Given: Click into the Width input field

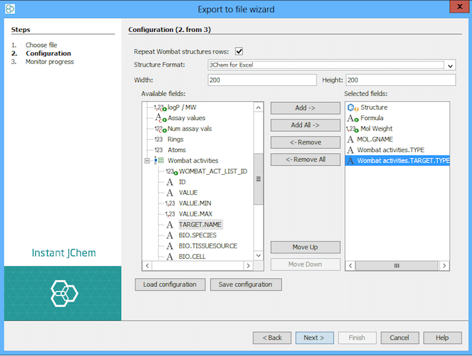Looking at the screenshot, I should pyautogui.click(x=261, y=80).
